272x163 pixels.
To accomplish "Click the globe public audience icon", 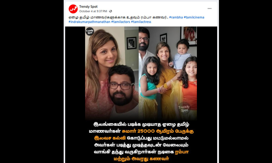I will (110, 11).
